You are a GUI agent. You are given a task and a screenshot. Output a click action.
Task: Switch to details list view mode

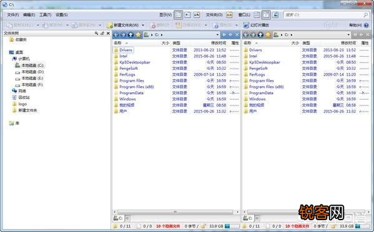[178, 15]
